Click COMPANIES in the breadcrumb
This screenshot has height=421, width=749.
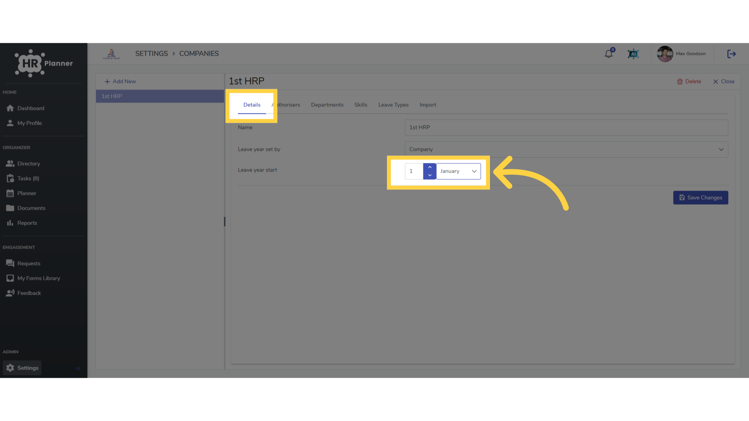tap(199, 54)
